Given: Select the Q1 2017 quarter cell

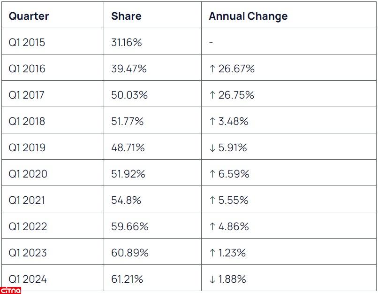Looking at the screenshot, I should coord(27,95).
